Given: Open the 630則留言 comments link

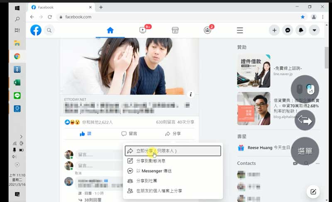Looking at the screenshot, I should pos(165,122).
